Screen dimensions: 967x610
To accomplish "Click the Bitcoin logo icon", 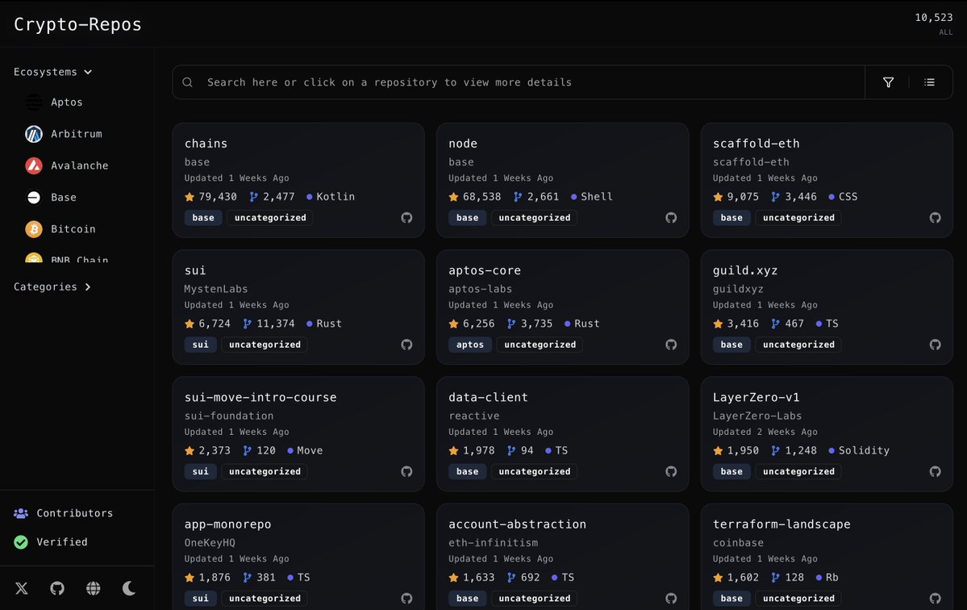I will [x=34, y=229].
